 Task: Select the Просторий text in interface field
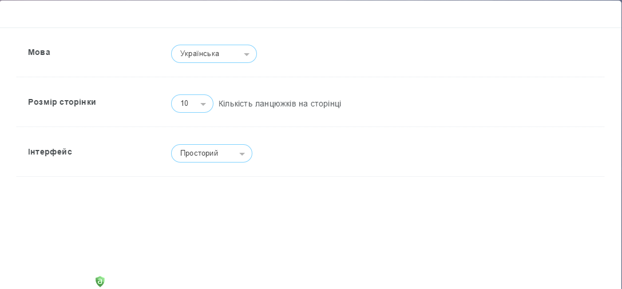(199, 153)
